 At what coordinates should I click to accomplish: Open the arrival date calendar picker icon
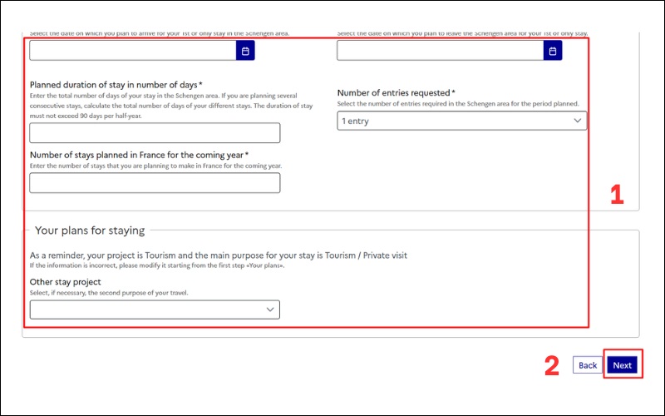[x=245, y=51]
